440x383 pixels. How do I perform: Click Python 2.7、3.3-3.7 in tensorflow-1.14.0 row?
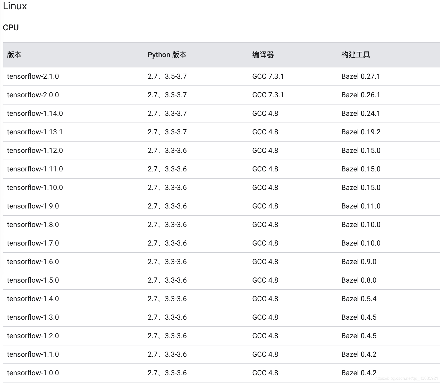(x=167, y=114)
